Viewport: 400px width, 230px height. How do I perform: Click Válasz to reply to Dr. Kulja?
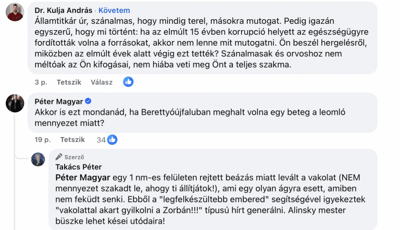(102, 82)
